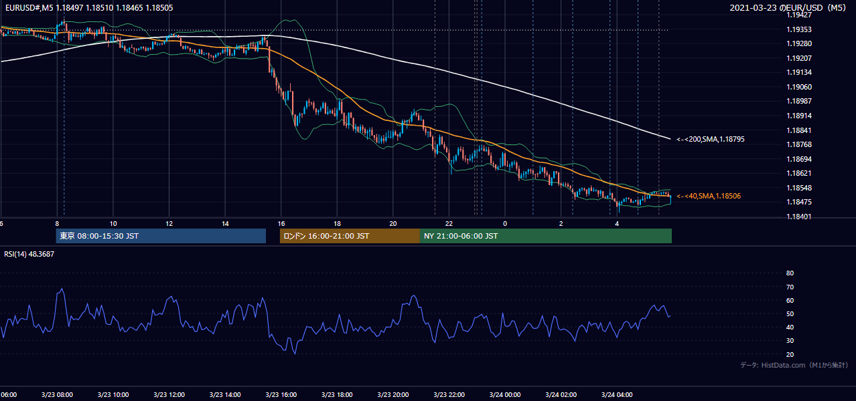Click the HistData.com data source credit
This screenshot has height=401, width=856.
(x=794, y=365)
